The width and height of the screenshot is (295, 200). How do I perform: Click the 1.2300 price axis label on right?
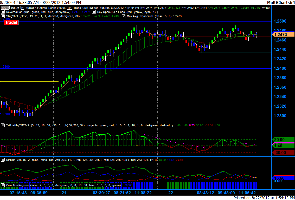(x=280, y=116)
